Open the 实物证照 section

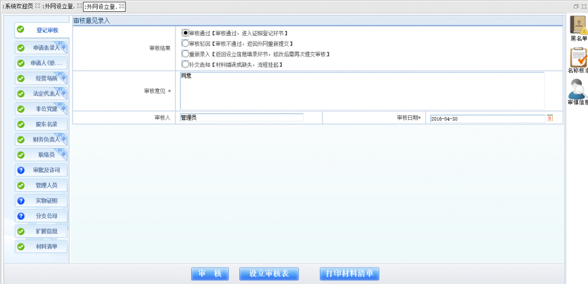(41, 201)
